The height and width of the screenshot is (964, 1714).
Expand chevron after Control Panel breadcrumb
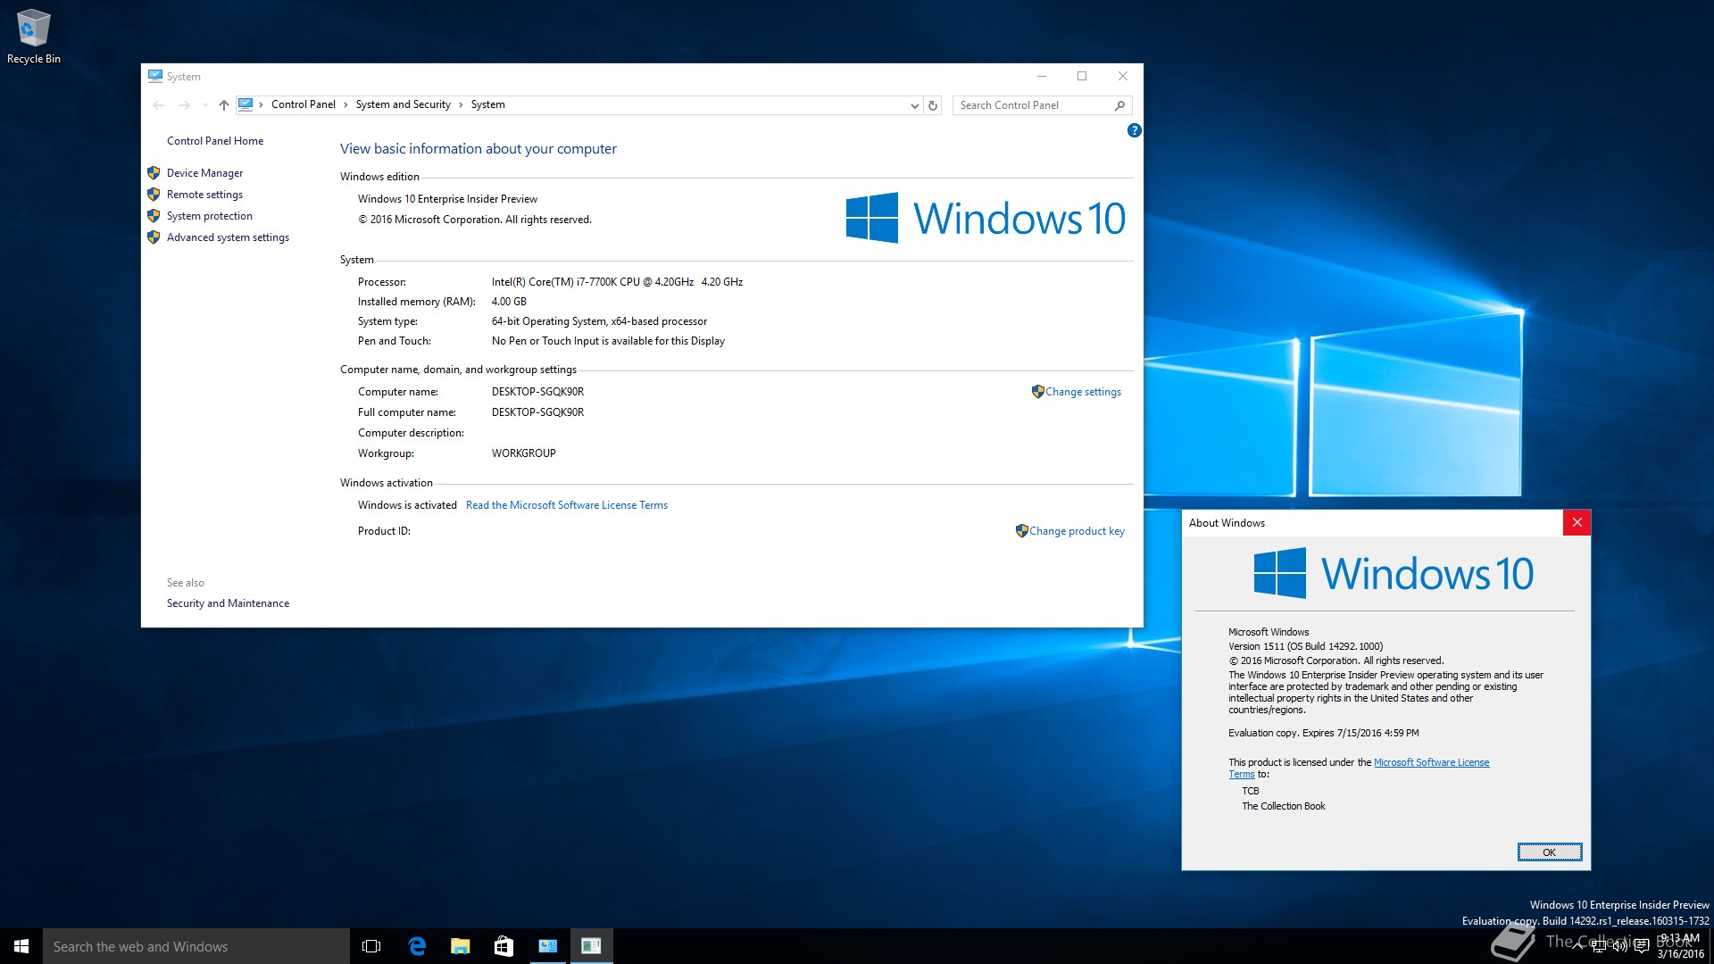(x=346, y=104)
